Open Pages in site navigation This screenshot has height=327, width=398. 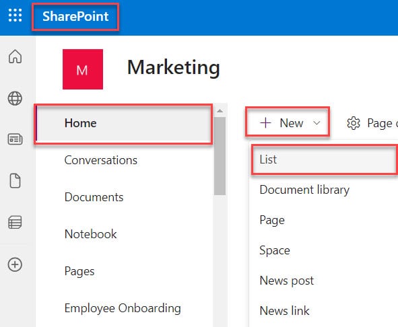(x=79, y=271)
